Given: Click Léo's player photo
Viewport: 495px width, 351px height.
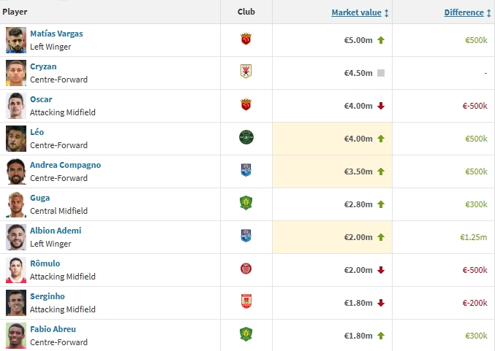Looking at the screenshot, I should [x=15, y=138].
